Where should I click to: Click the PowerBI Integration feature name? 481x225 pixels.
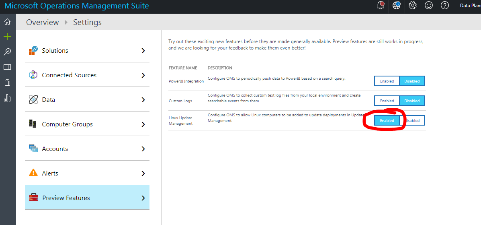pos(186,81)
